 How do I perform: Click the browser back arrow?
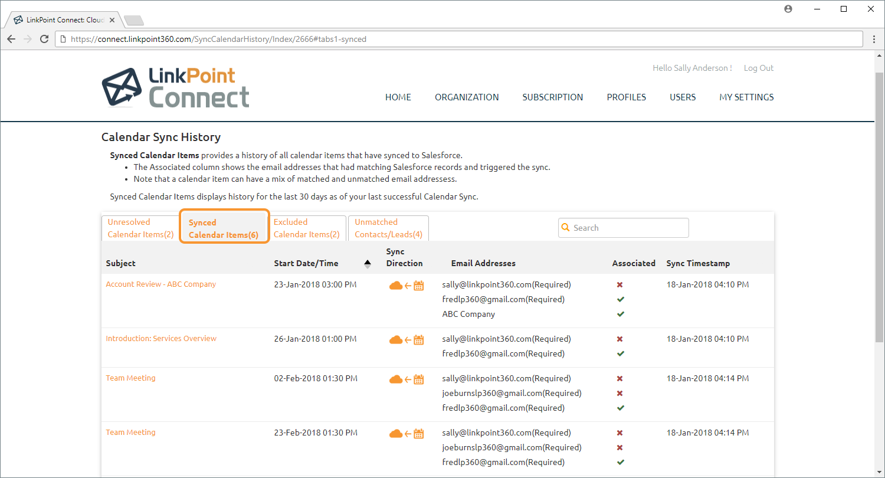(11, 39)
